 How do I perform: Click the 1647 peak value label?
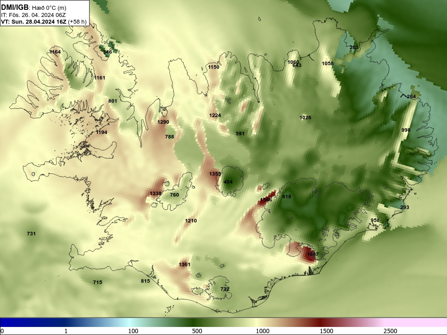point(313,255)
